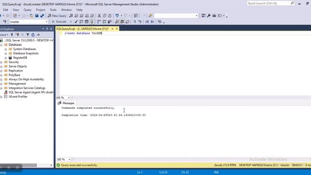
Task: Click the Refresh icon in Object Explorer
Action: tap(33, 35)
